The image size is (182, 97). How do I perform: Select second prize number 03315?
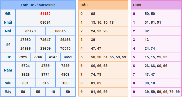coord(60,31)
